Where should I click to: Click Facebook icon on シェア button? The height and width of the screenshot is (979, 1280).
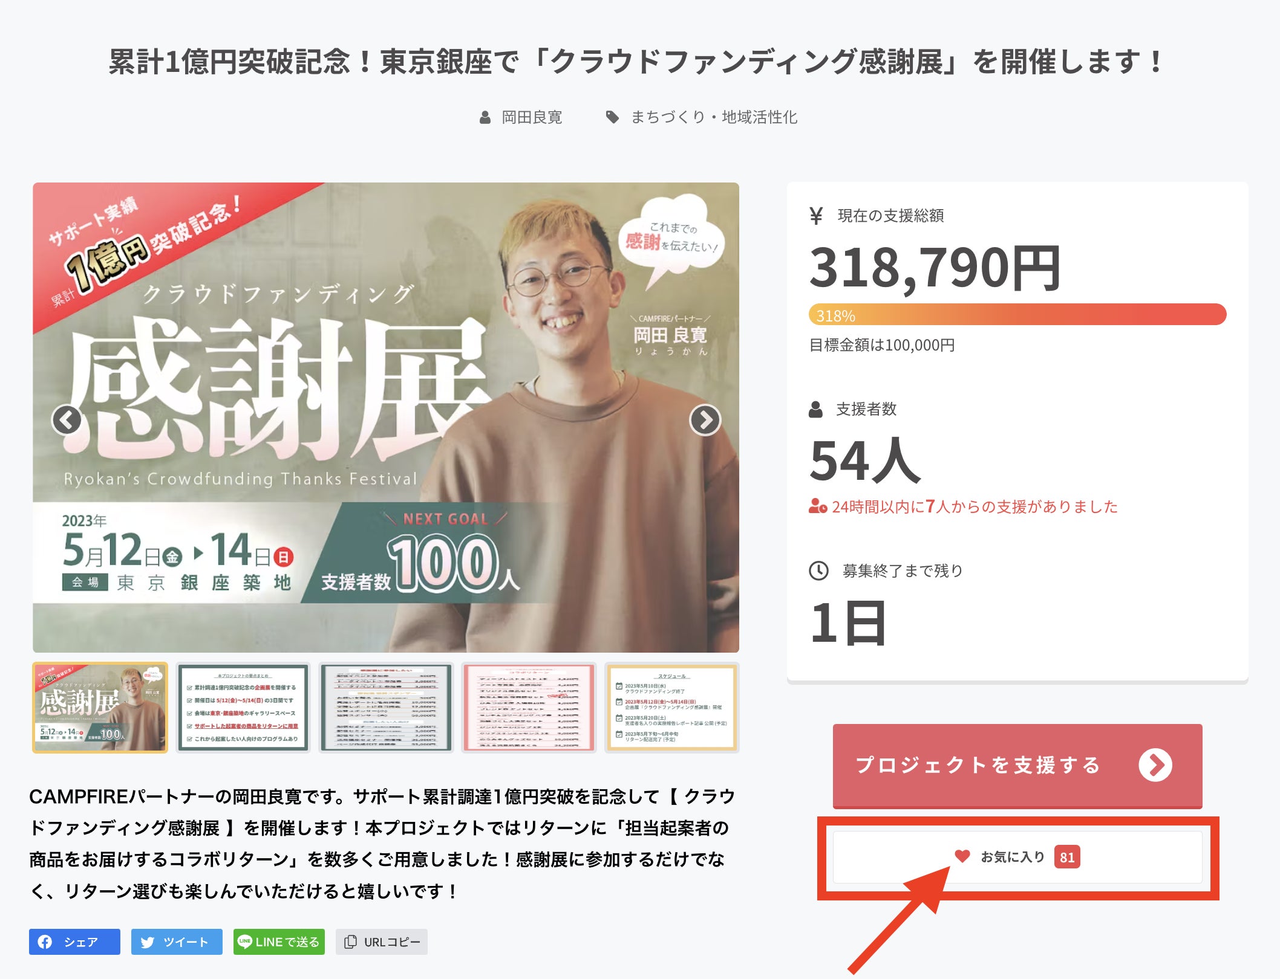pyautogui.click(x=45, y=942)
